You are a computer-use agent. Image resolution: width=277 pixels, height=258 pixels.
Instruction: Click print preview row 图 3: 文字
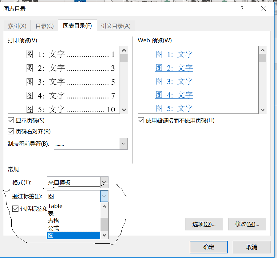(70, 82)
